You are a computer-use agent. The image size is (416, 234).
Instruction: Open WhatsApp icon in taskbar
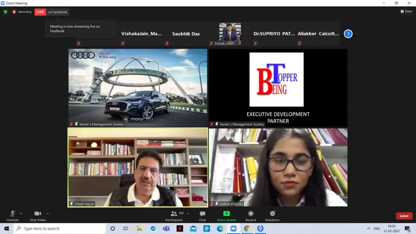click(207, 228)
